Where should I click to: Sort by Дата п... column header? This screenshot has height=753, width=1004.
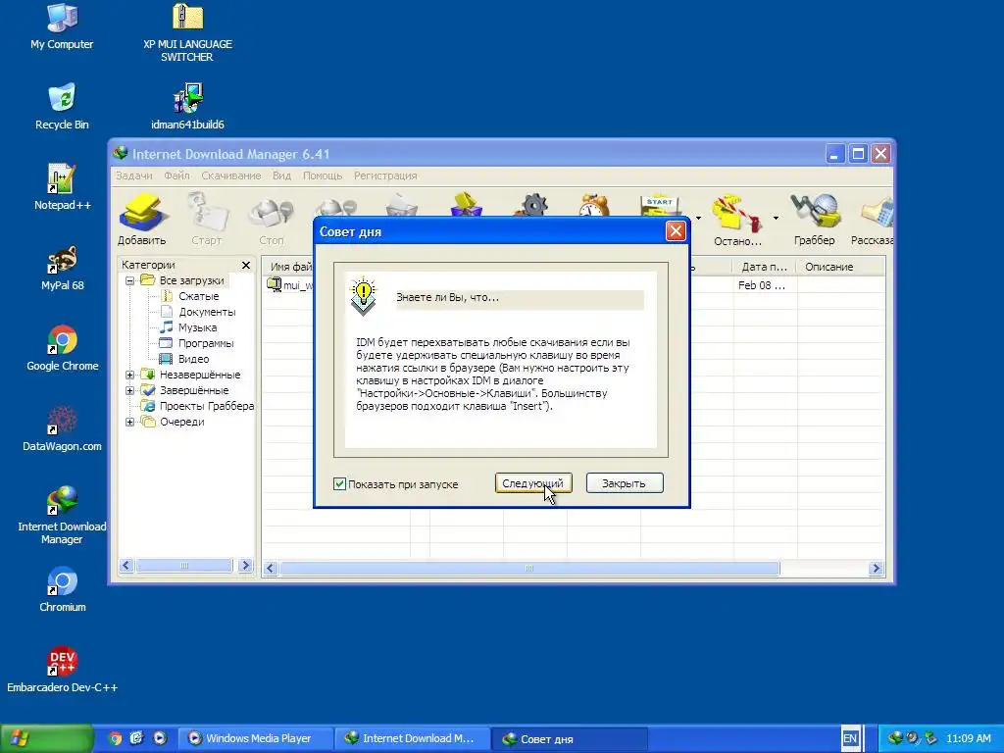coord(764,267)
